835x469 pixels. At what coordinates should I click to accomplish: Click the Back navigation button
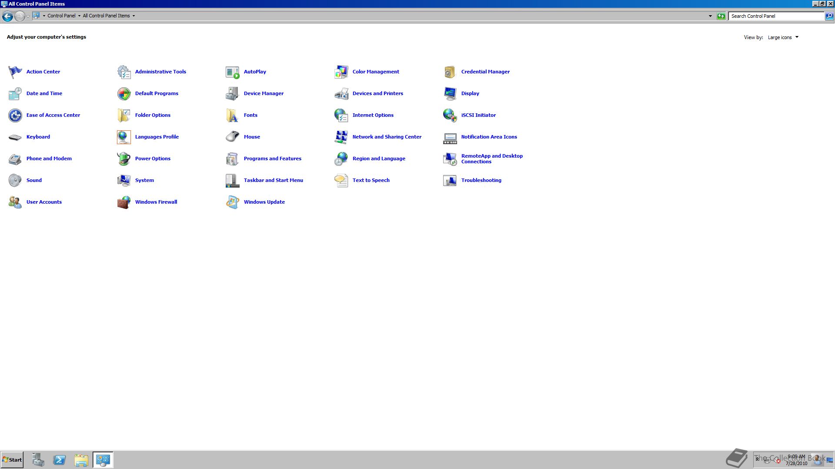(x=7, y=17)
